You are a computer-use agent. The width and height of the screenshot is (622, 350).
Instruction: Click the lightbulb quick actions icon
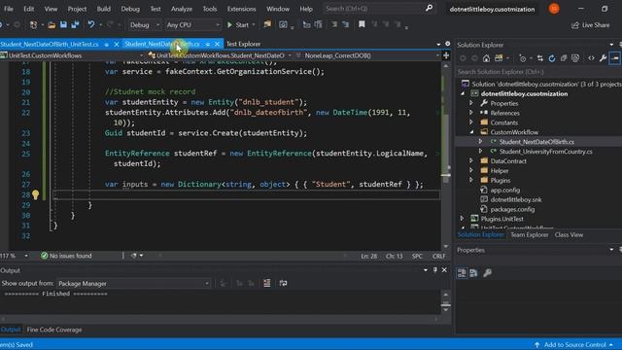(35, 194)
